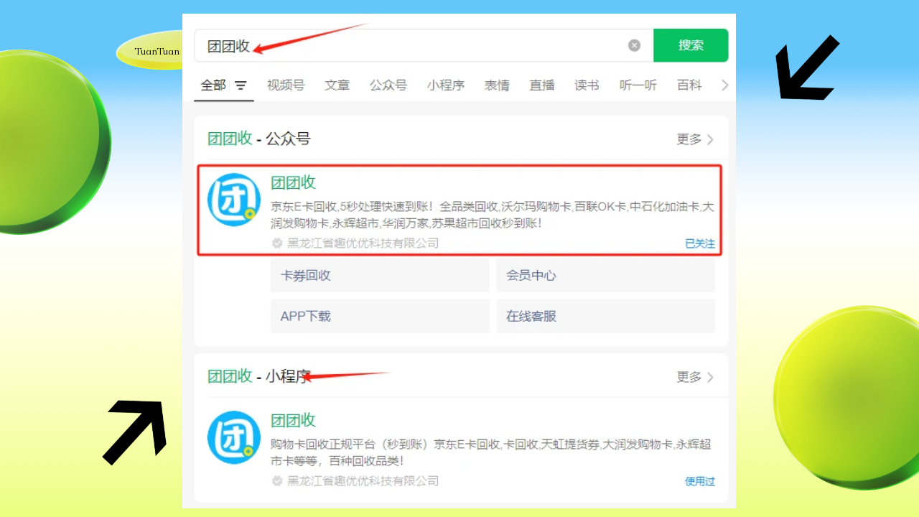Click the verified badge on the 小程序 result
Image resolution: width=919 pixels, height=517 pixels.
[x=277, y=481]
